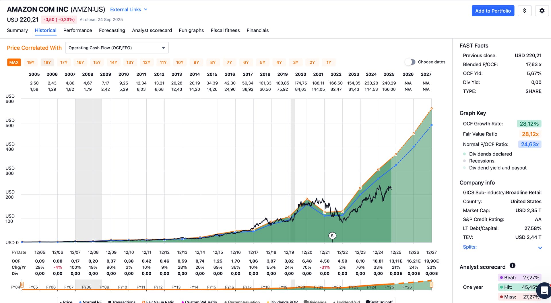
Task: Select the 10Y time range button
Action: tap(180, 62)
